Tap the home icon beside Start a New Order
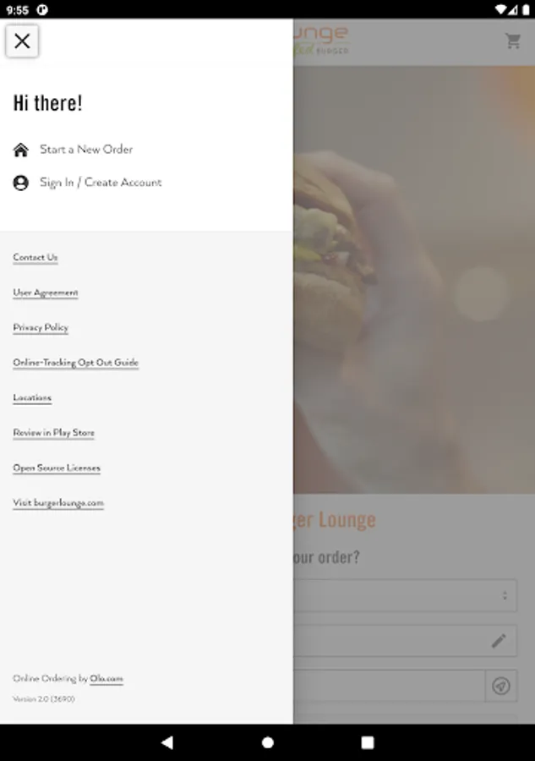The width and height of the screenshot is (535, 761). pos(21,150)
